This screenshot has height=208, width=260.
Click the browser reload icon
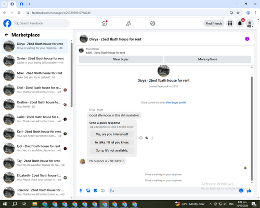pos(19,13)
